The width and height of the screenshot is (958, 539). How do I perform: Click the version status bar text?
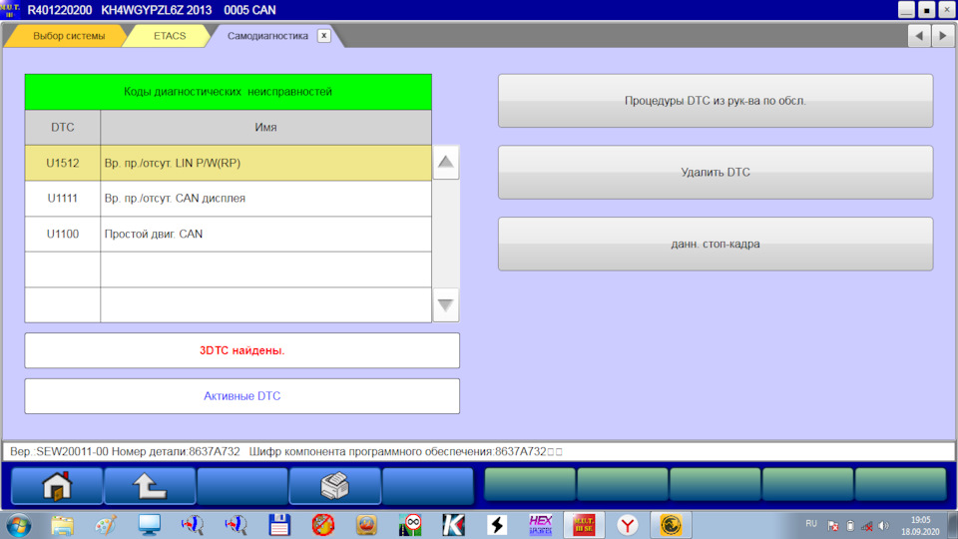point(285,451)
